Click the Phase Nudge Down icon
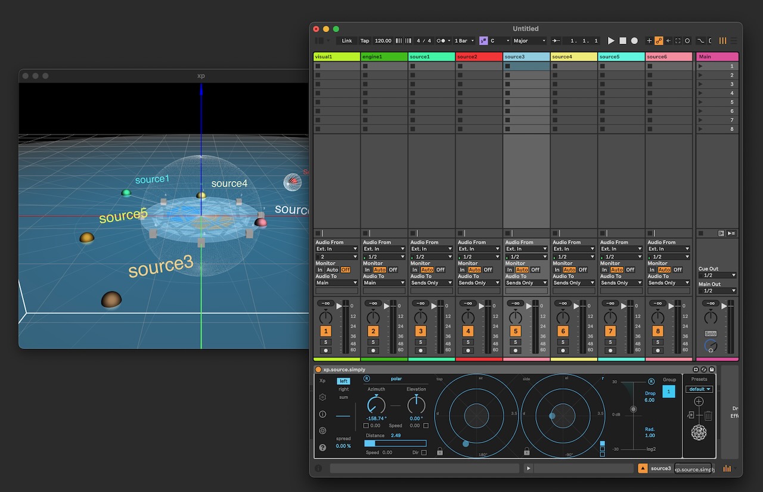 [x=399, y=41]
